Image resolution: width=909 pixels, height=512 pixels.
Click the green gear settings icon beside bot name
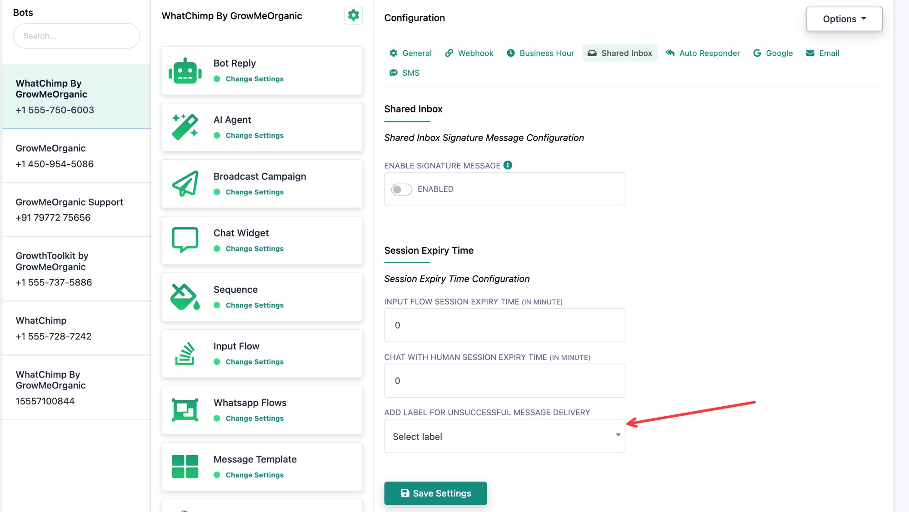pos(353,16)
